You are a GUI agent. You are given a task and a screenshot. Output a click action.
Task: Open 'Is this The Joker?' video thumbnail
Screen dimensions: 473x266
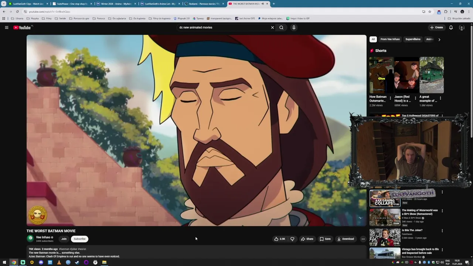point(385,237)
